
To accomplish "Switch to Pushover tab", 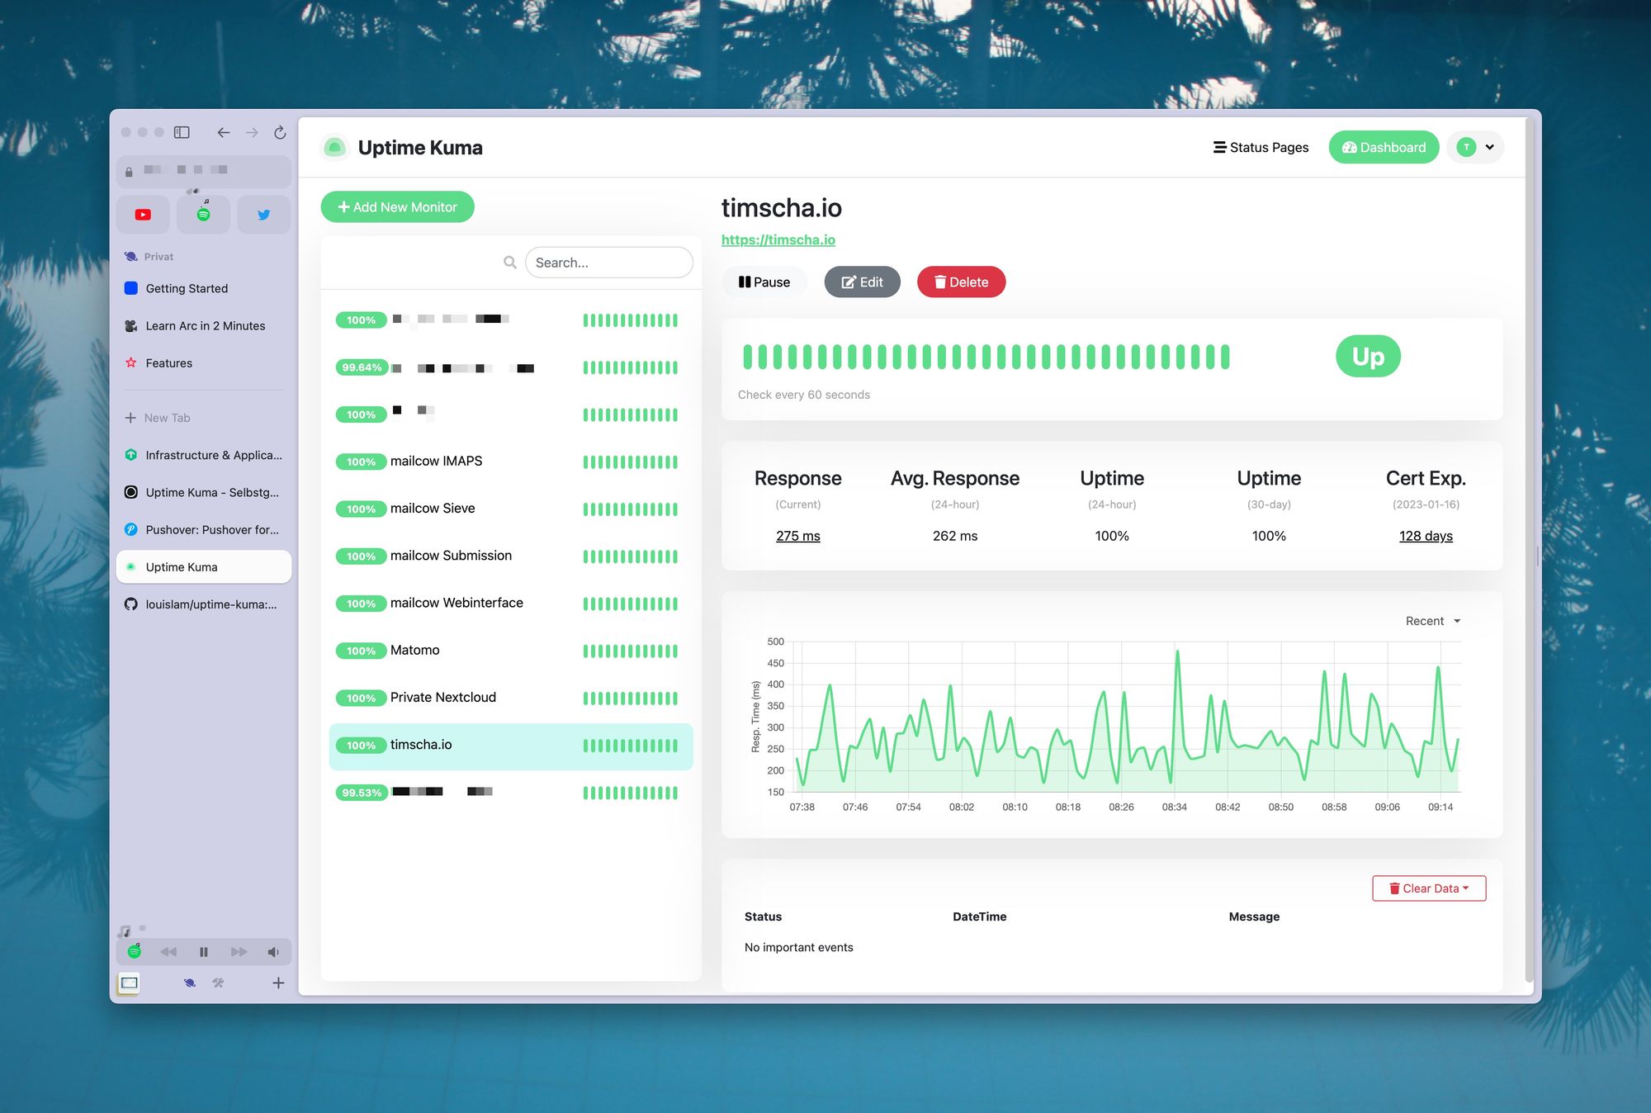I will point(204,529).
